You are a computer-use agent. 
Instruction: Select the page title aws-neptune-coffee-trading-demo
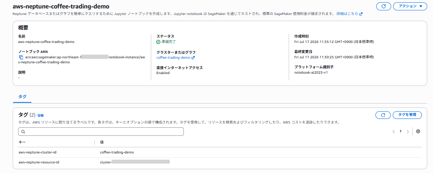point(61,6)
